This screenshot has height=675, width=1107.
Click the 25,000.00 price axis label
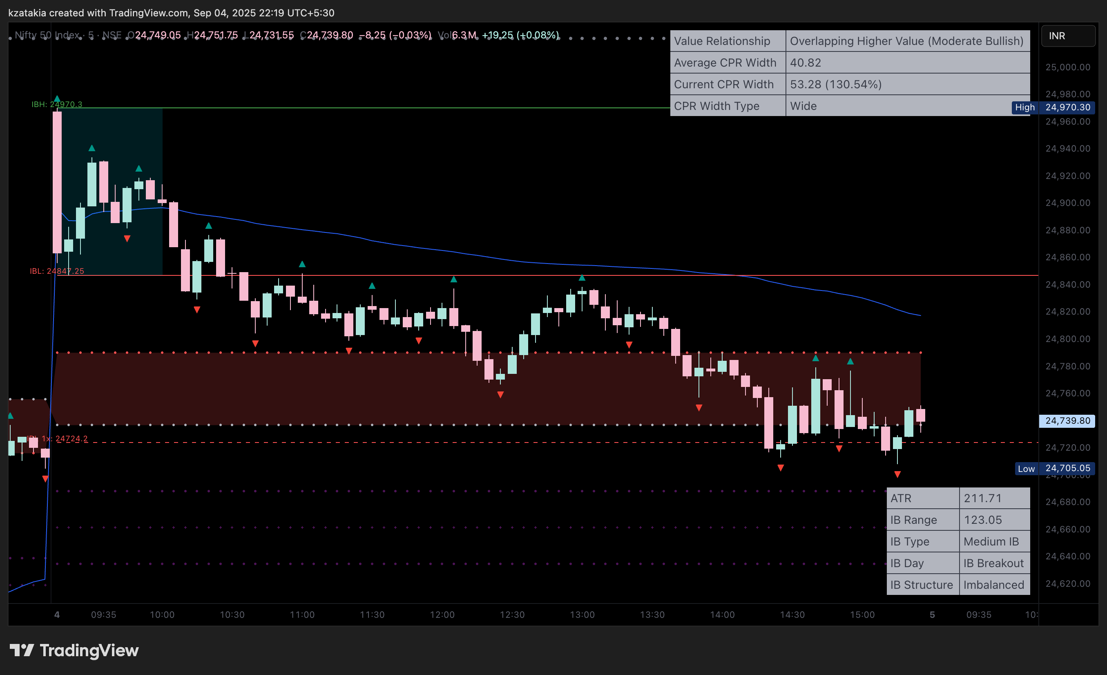[1068, 67]
